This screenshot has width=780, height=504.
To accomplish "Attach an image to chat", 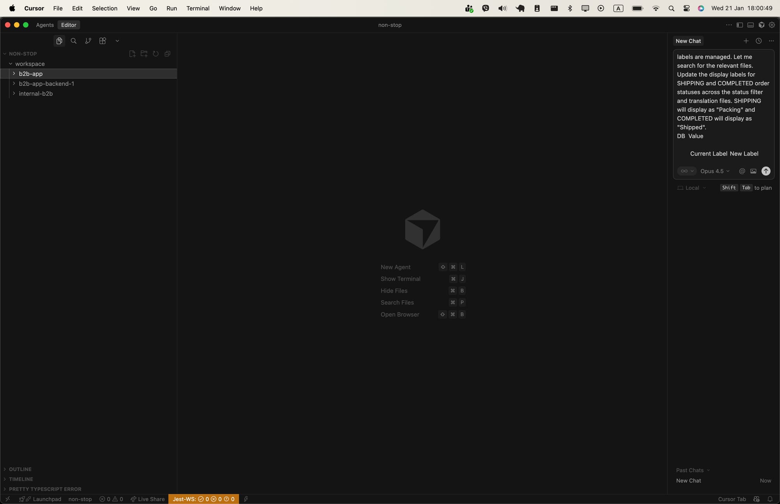I will tap(753, 171).
